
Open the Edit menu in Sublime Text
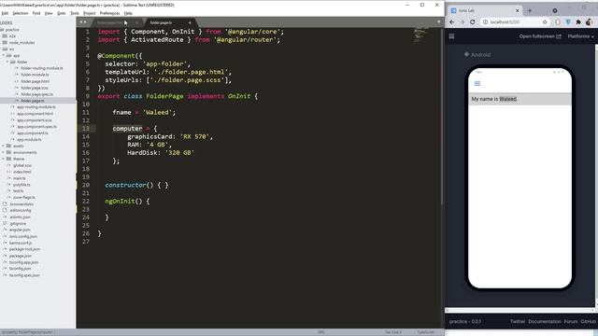(x=5, y=13)
